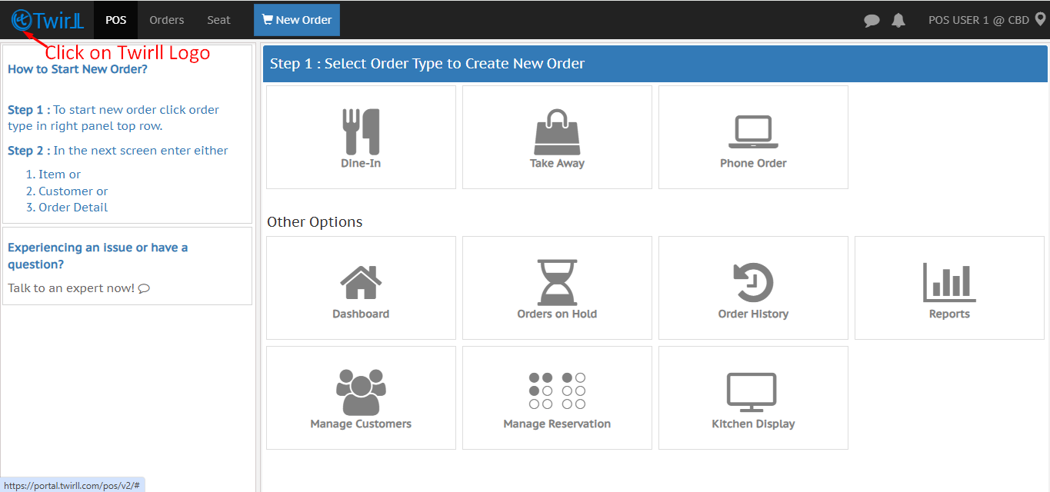This screenshot has width=1050, height=492.
Task: Switch to the POS tab
Action: point(116,20)
